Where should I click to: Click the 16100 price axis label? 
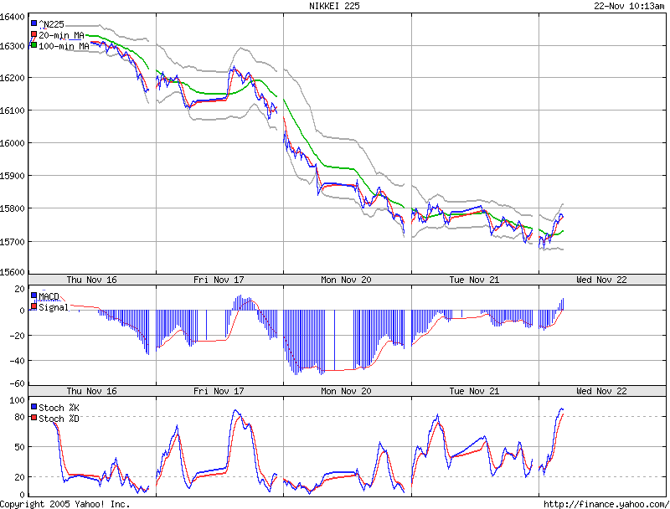(x=12, y=111)
